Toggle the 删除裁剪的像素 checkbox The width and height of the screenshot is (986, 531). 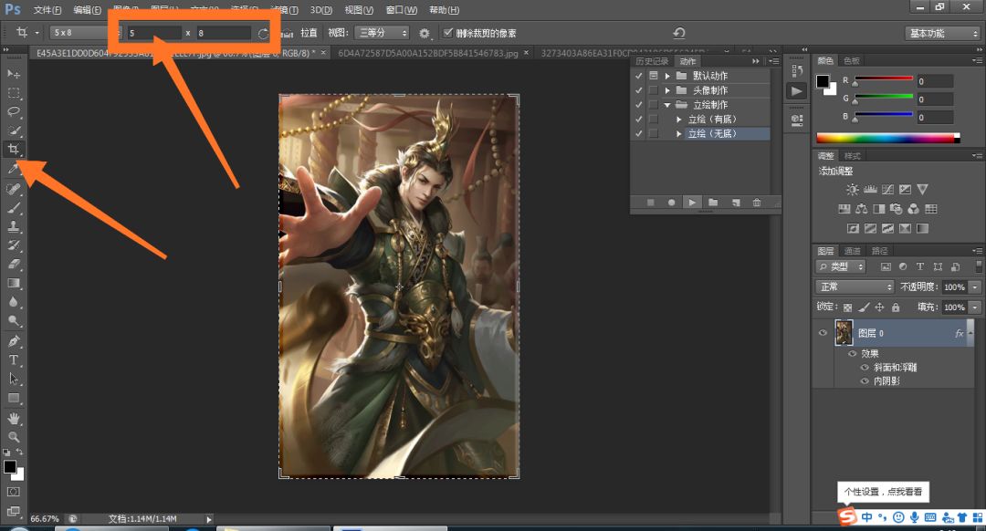[x=447, y=33]
